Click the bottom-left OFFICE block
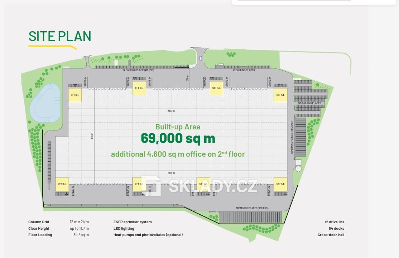The width and height of the screenshot is (399, 258). coord(62,184)
